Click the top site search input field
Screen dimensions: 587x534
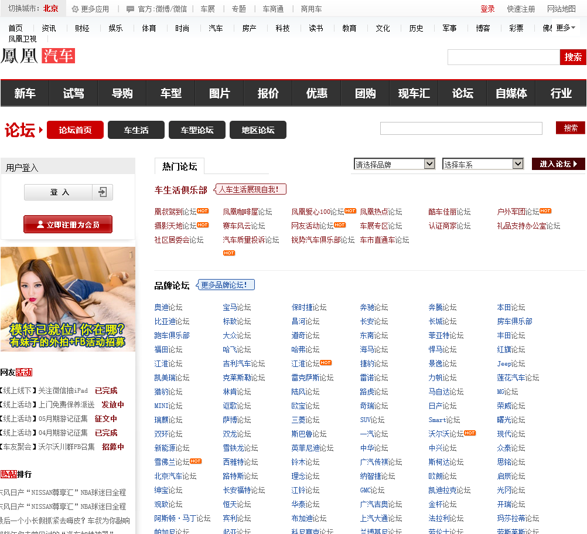(x=503, y=57)
